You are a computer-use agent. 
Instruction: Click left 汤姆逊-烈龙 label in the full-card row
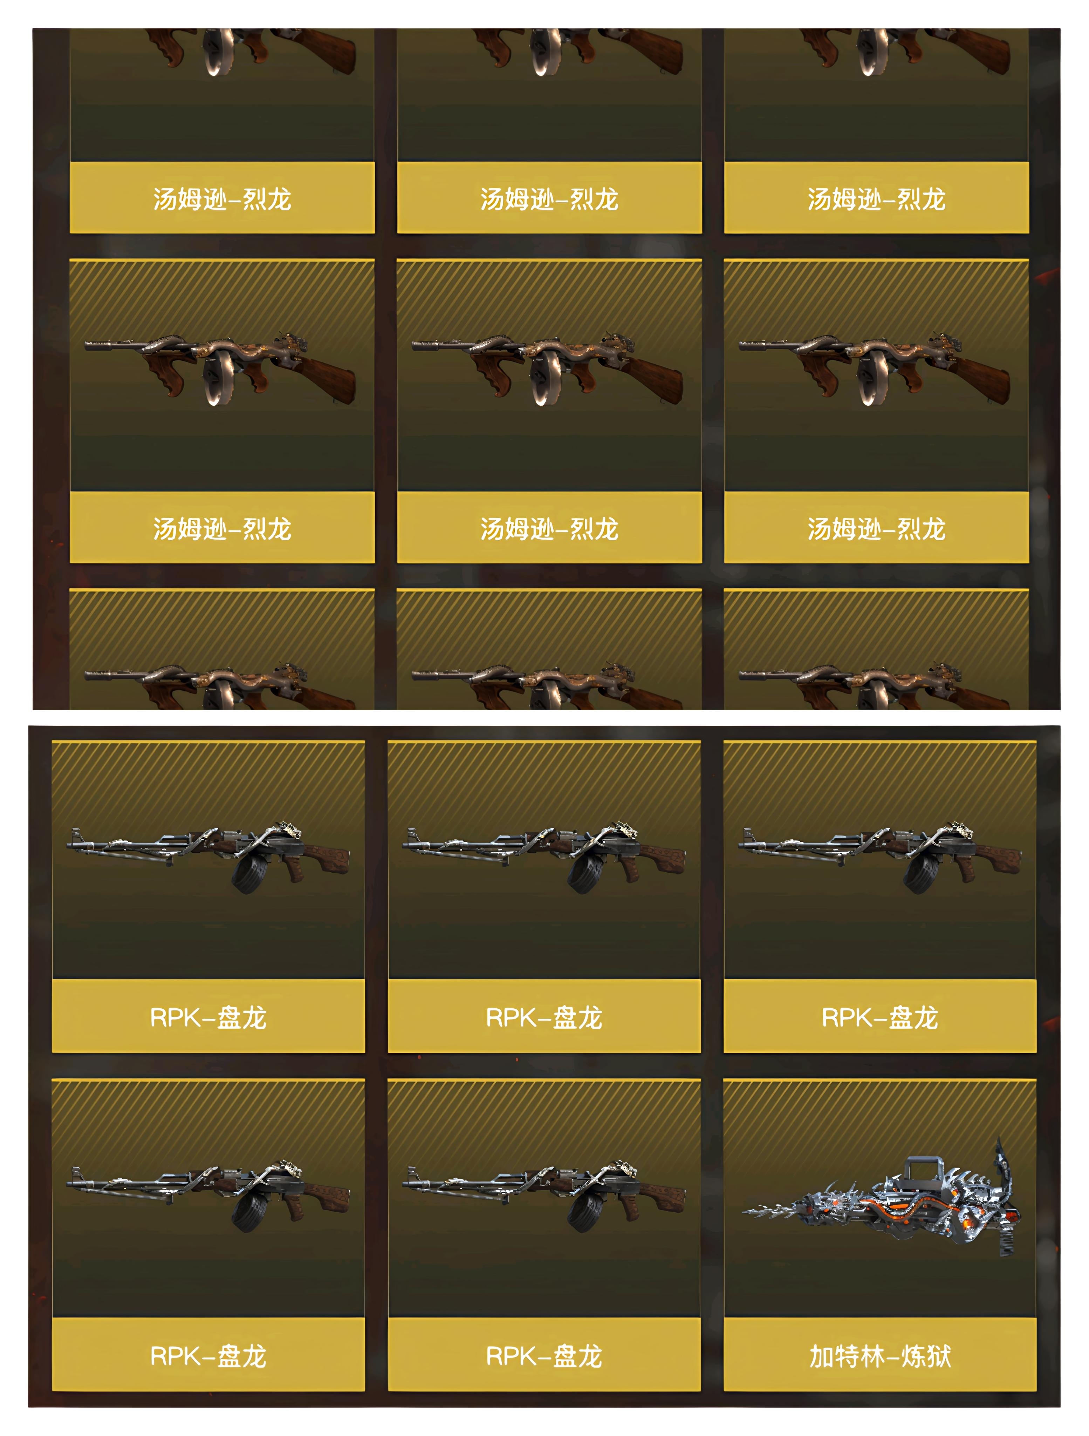click(222, 528)
